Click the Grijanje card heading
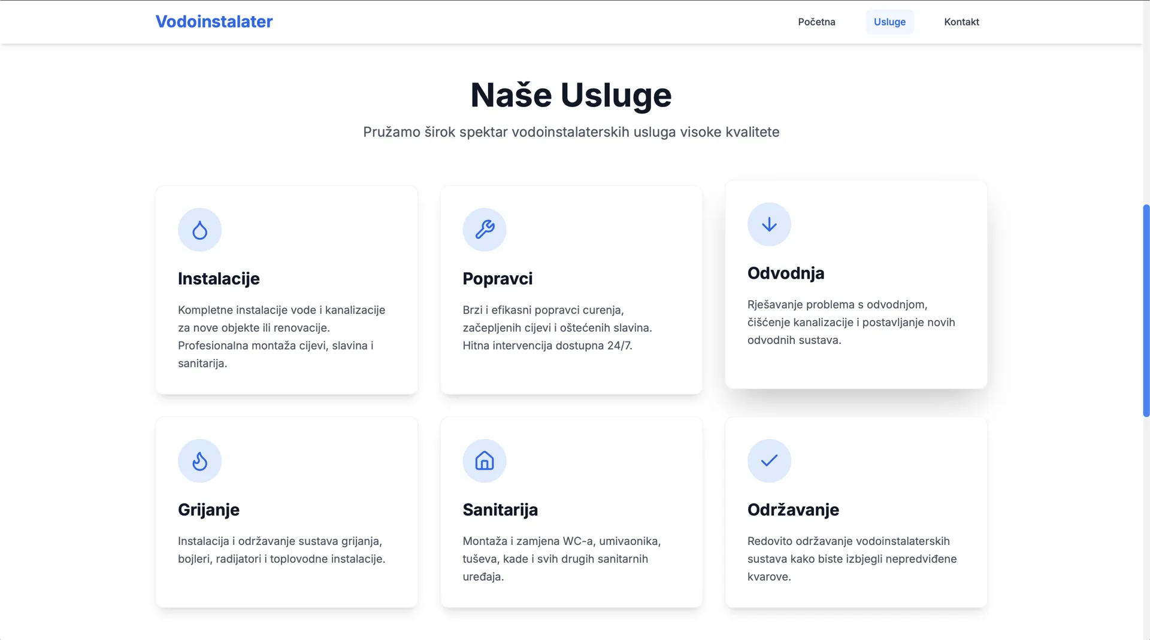Viewport: 1150px width, 640px height. pyautogui.click(x=208, y=510)
